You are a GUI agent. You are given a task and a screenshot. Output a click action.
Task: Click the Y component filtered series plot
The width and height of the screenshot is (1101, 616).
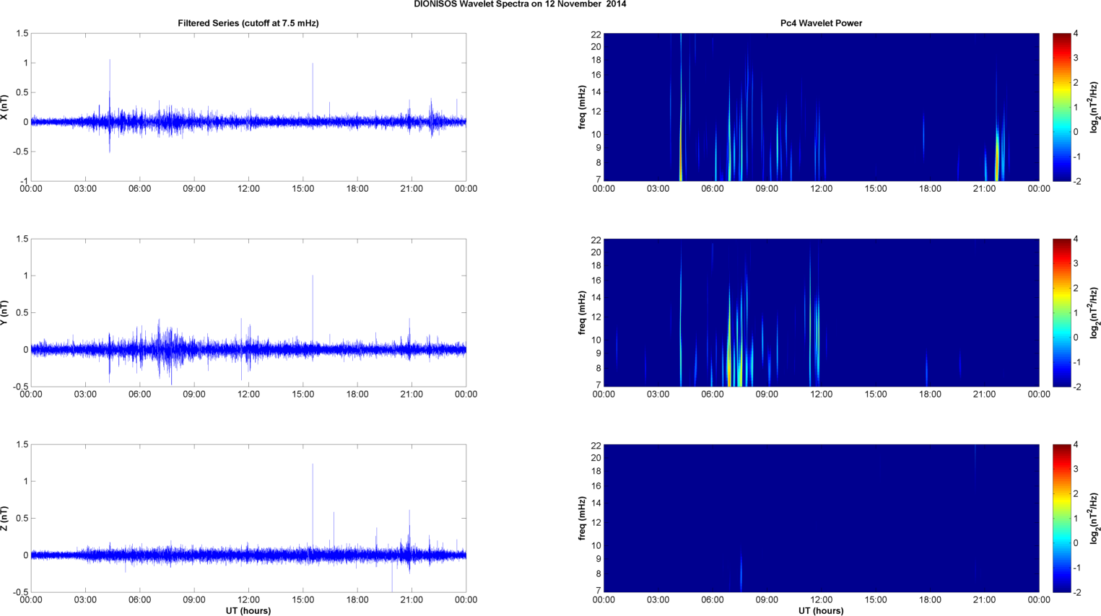248,313
